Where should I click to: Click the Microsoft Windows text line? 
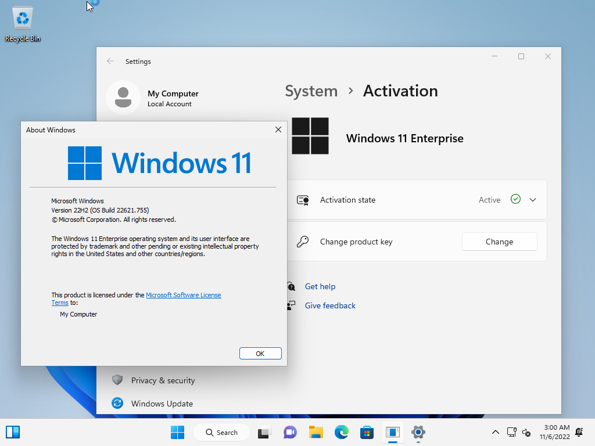tap(77, 201)
